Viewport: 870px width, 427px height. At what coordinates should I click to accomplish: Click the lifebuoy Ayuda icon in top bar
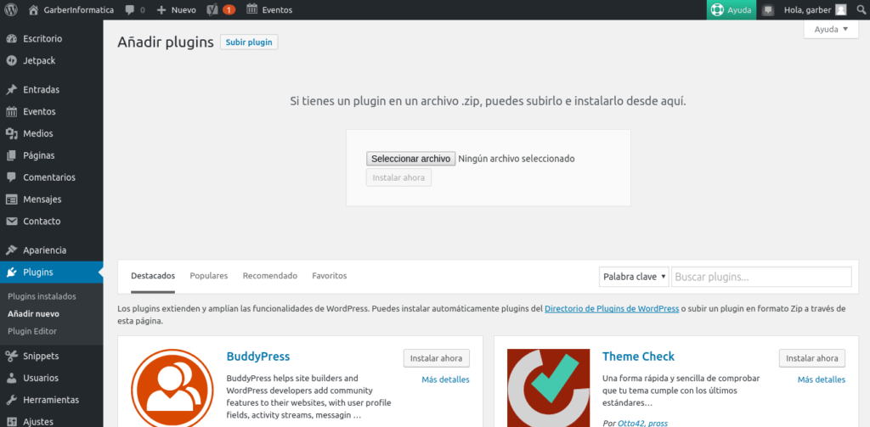click(x=719, y=9)
